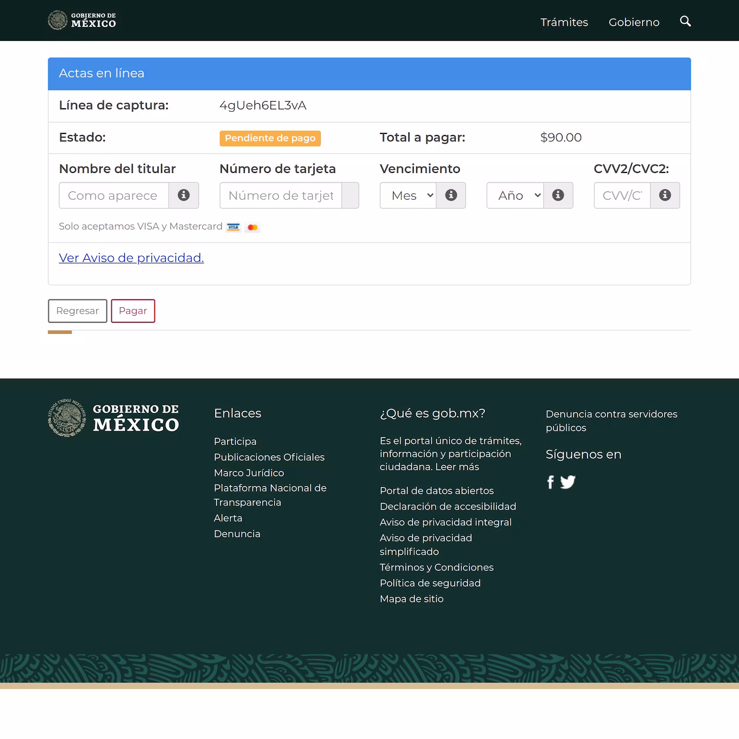The image size is (739, 739).
Task: Click info icon beside cardholder name field
Action: point(184,196)
